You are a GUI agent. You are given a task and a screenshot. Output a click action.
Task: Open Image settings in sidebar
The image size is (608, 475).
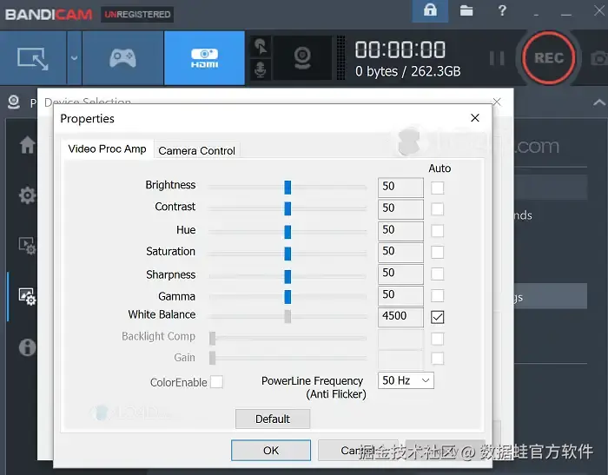(27, 297)
